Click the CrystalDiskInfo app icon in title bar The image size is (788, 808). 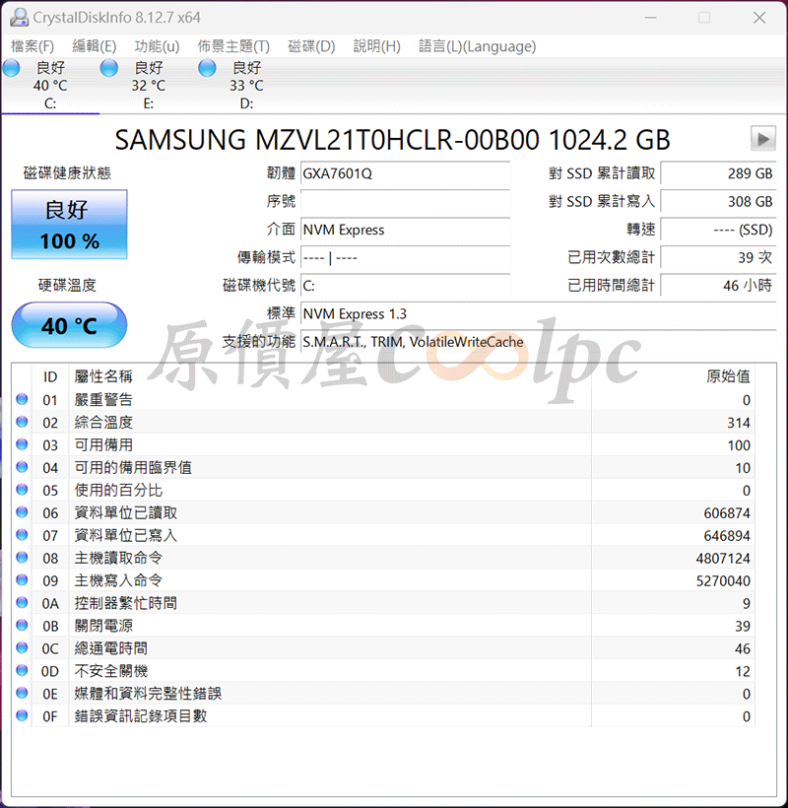click(19, 17)
